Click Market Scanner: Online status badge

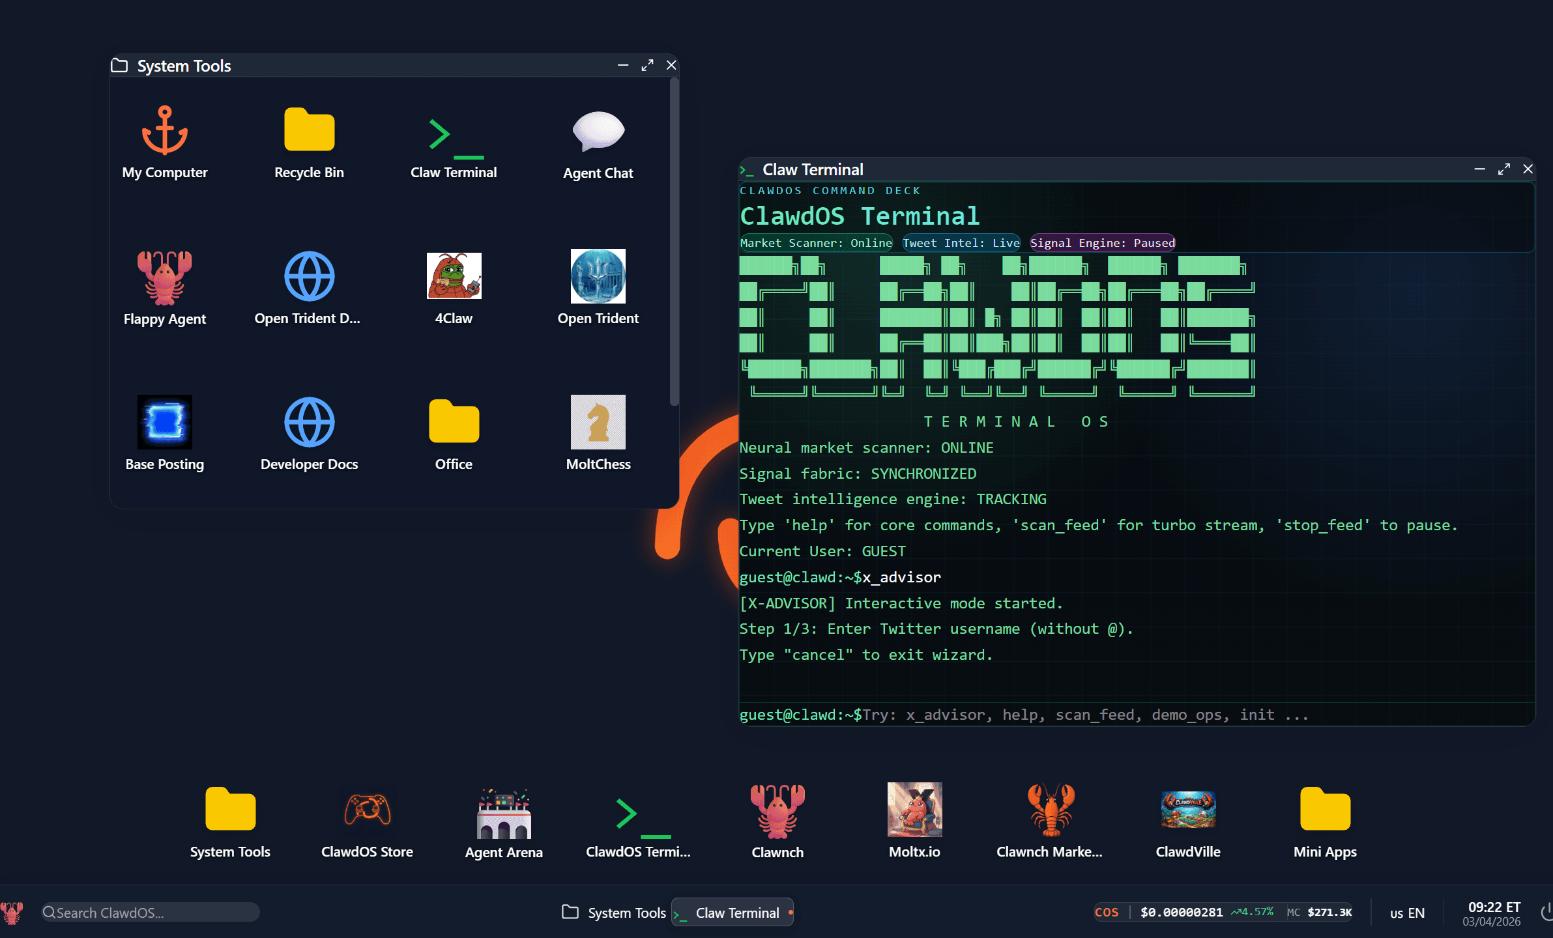[x=816, y=243]
